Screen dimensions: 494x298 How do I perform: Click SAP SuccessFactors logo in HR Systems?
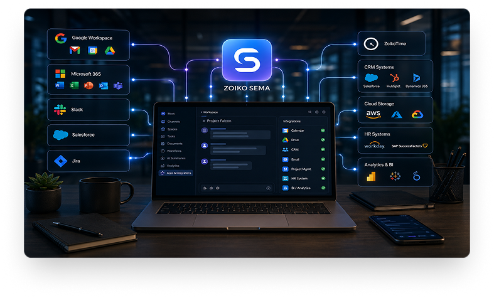pyautogui.click(x=409, y=146)
